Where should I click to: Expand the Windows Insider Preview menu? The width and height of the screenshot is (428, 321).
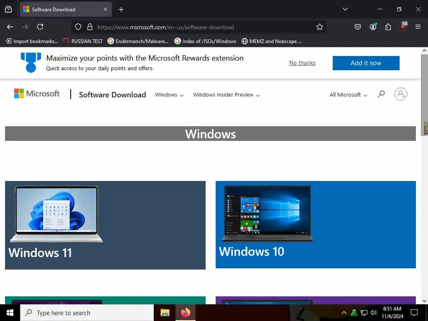226,95
